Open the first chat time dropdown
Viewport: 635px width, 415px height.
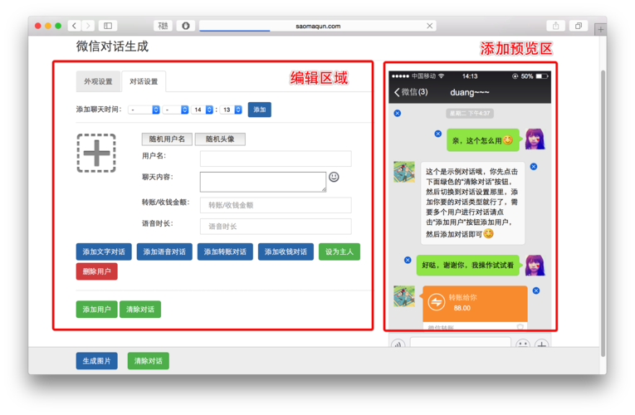click(144, 110)
